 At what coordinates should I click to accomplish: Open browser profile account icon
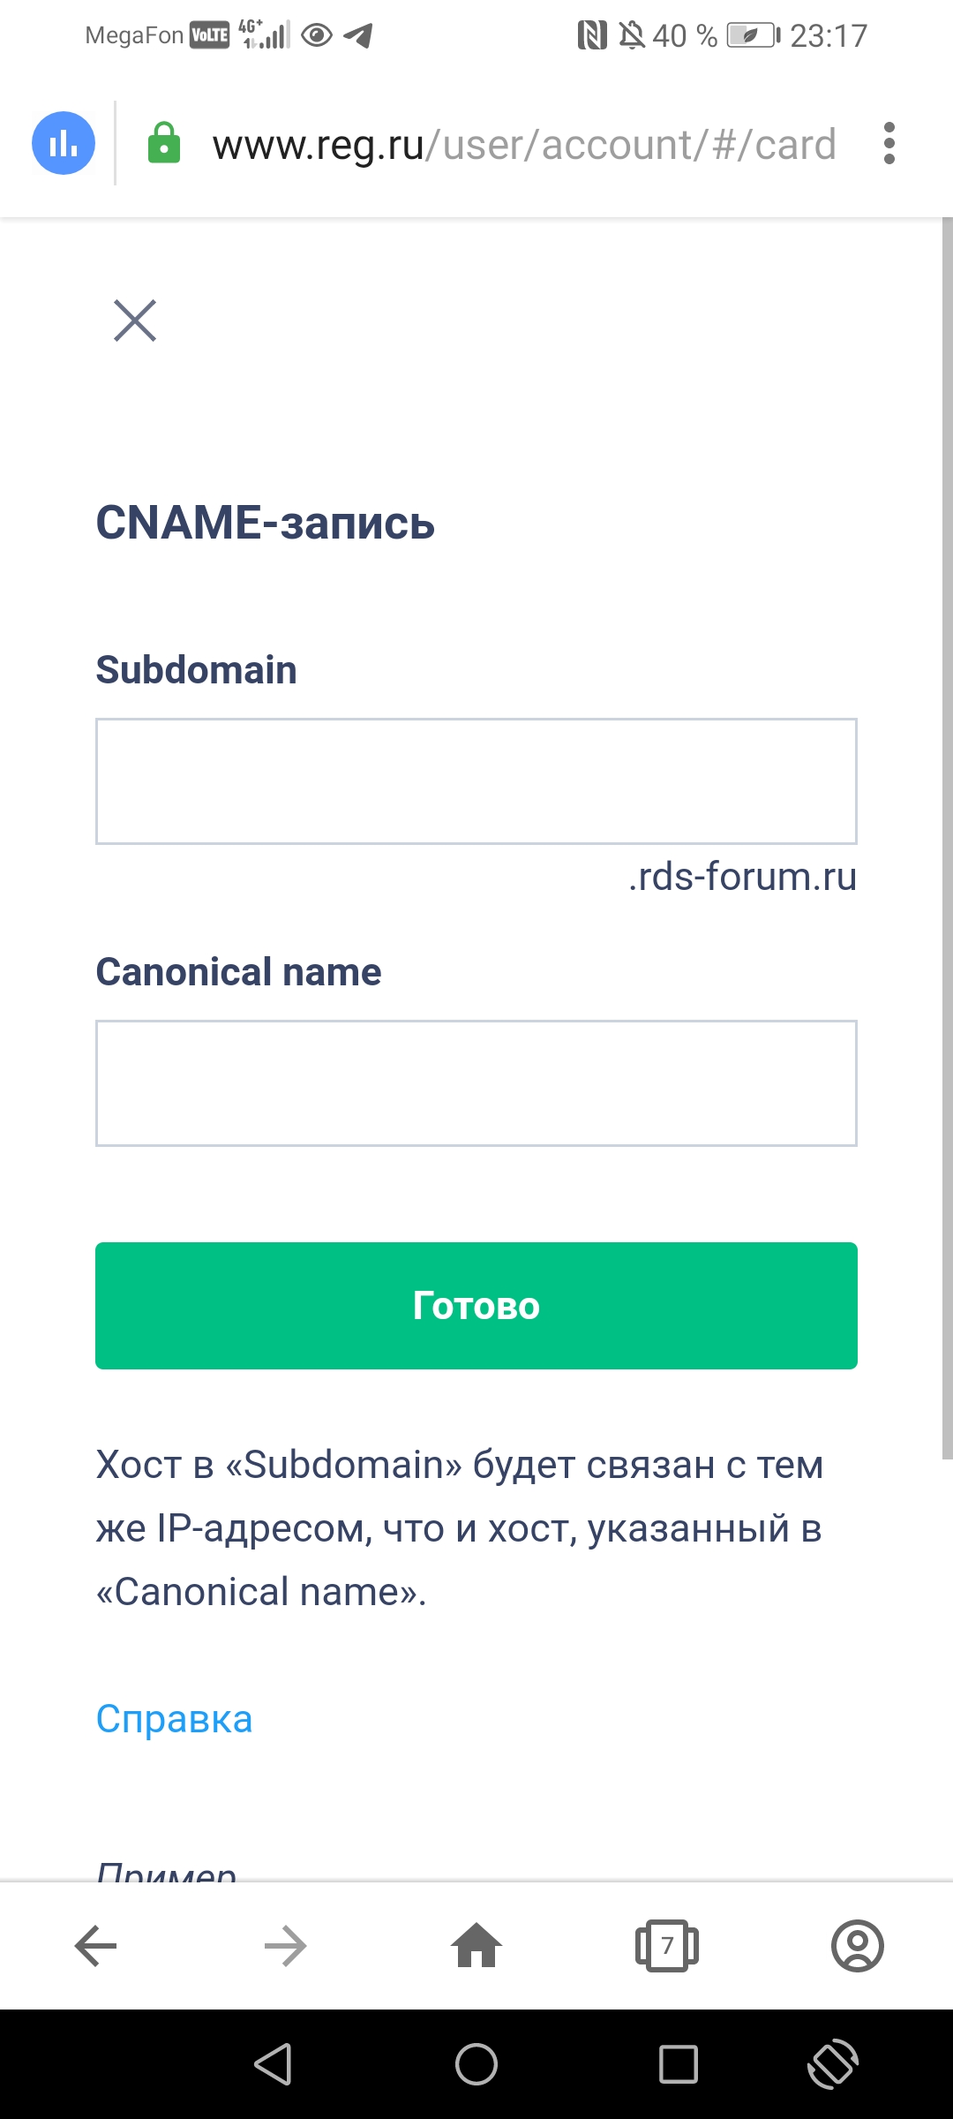[x=858, y=1946]
